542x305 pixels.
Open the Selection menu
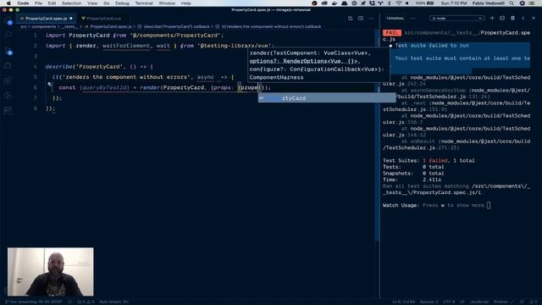coord(71,3)
